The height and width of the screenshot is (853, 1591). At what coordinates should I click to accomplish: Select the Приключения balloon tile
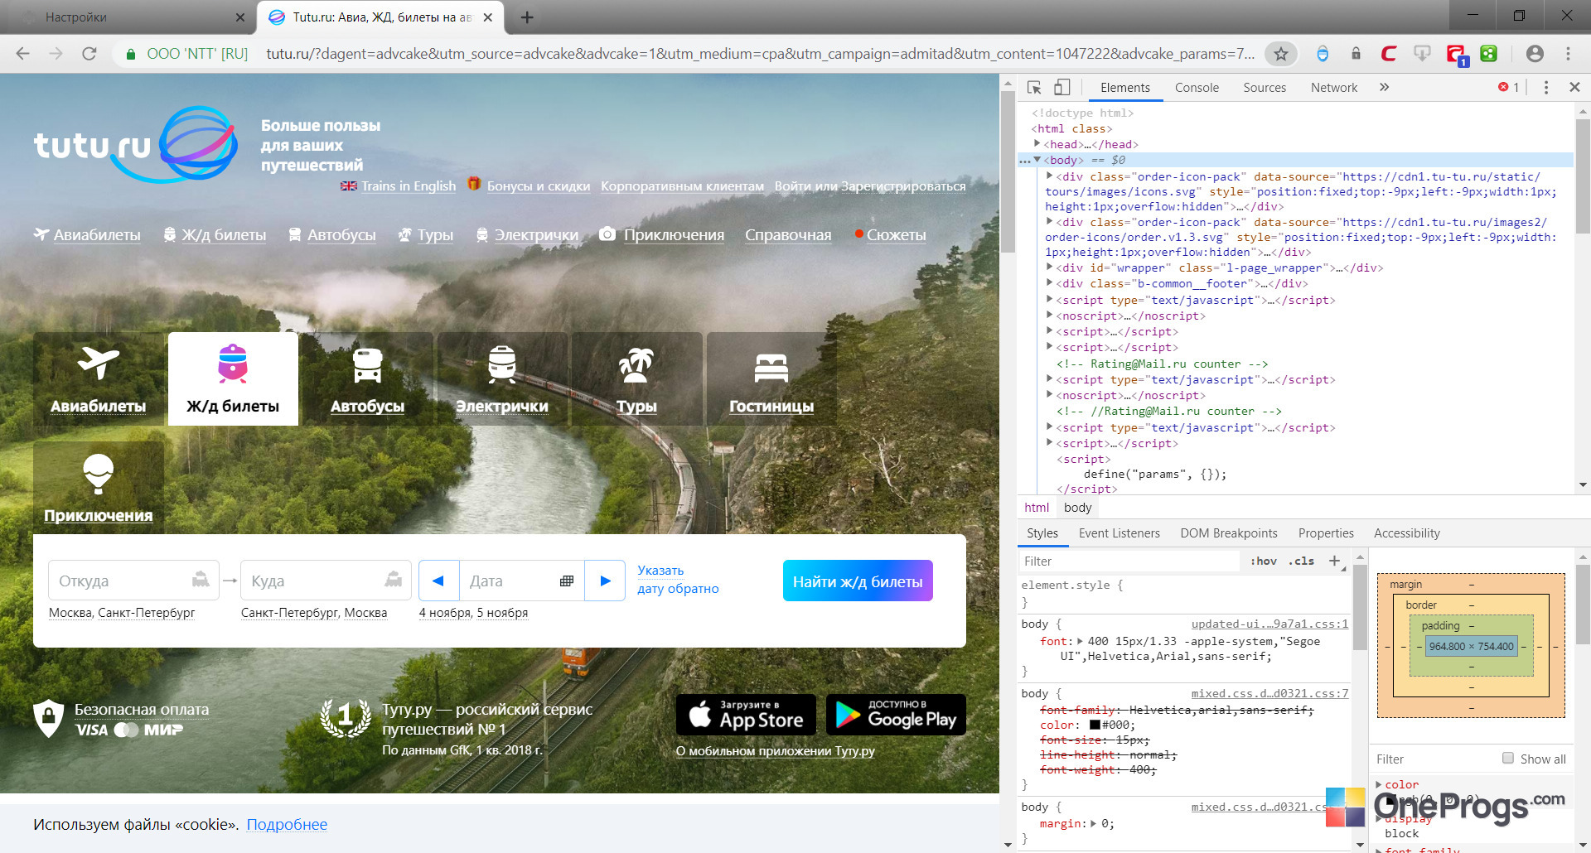coord(99,488)
